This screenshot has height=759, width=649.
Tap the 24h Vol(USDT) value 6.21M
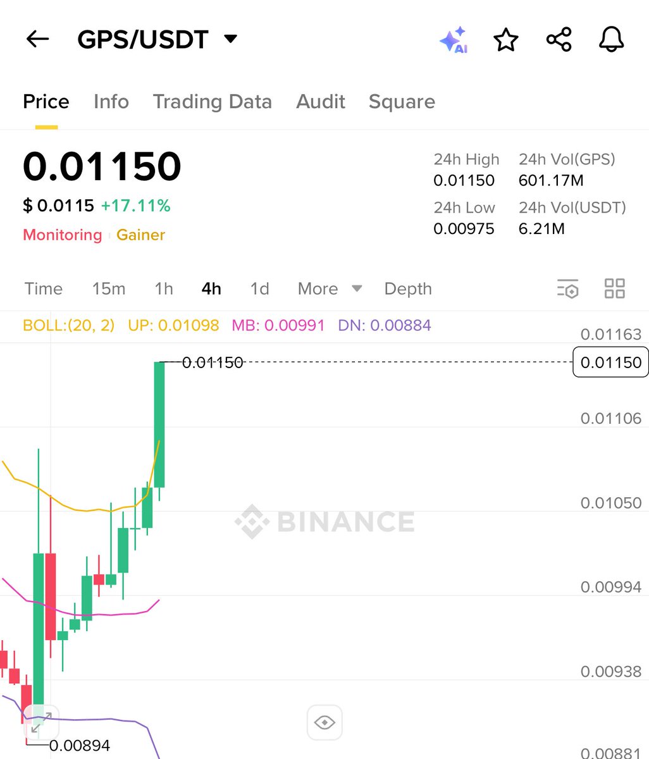click(x=541, y=229)
